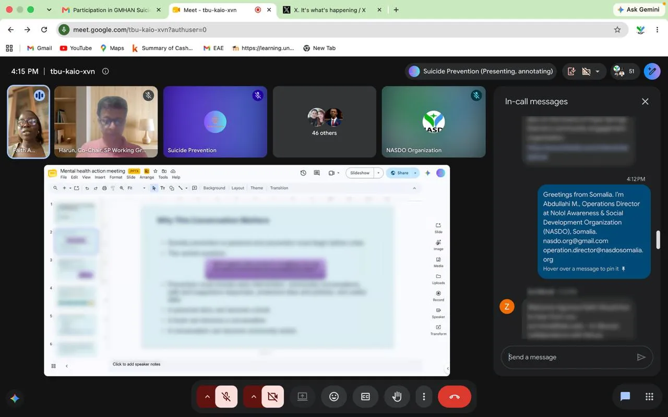The height and width of the screenshot is (417, 668).
Task: Open the people list showing 51 participants
Action: click(x=625, y=71)
